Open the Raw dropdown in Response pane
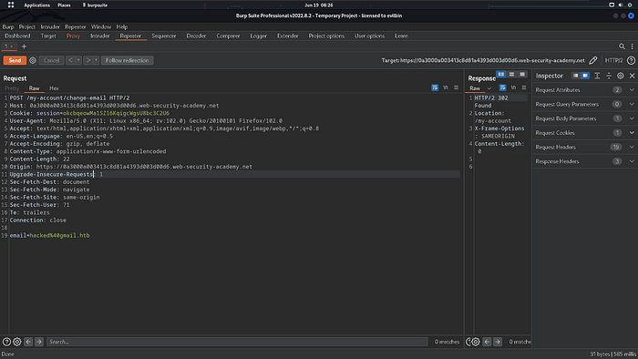This screenshot has height=359, width=638. coord(489,88)
